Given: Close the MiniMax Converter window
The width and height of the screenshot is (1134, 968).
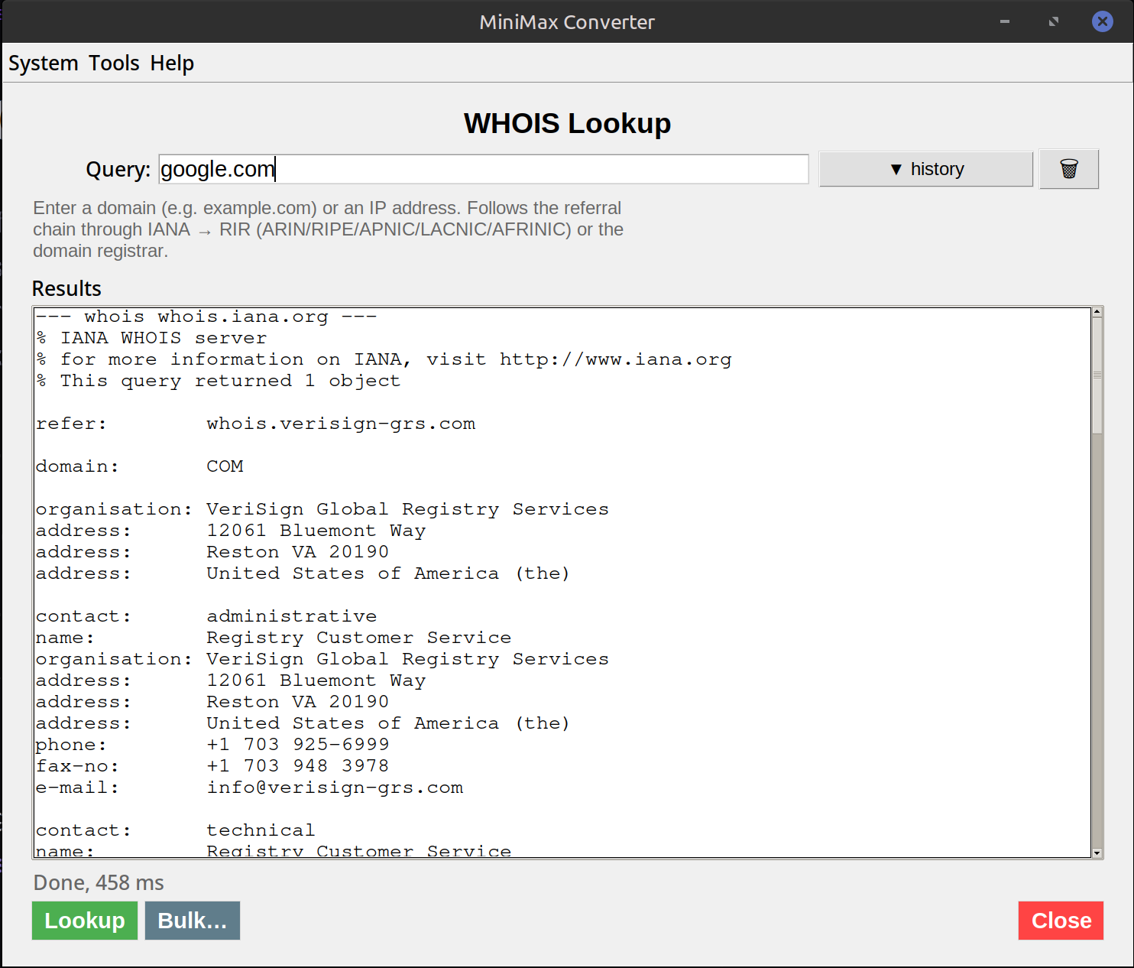Looking at the screenshot, I should point(1102,21).
